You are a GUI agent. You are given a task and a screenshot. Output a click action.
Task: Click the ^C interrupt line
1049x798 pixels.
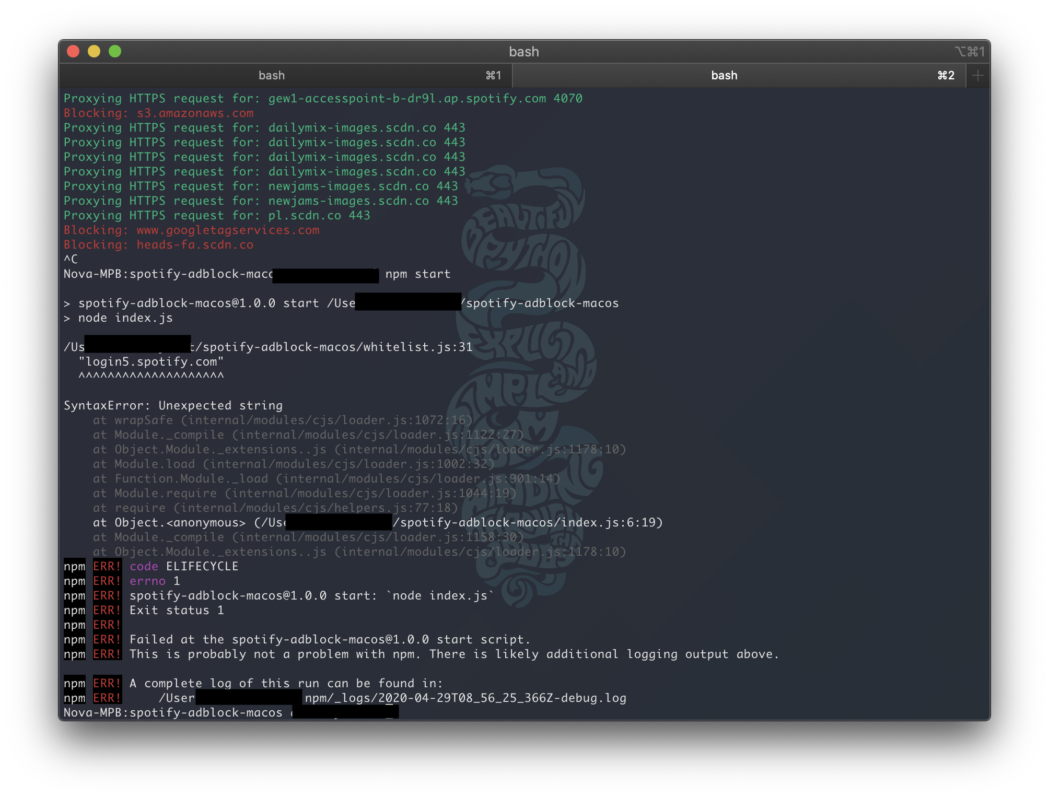click(71, 259)
